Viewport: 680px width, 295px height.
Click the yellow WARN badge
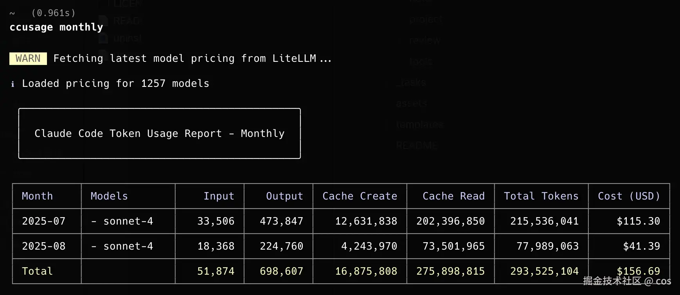click(28, 59)
